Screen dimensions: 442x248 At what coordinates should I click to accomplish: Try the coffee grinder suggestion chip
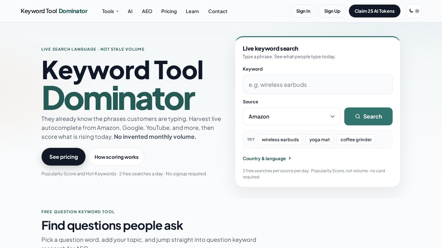coord(356,139)
